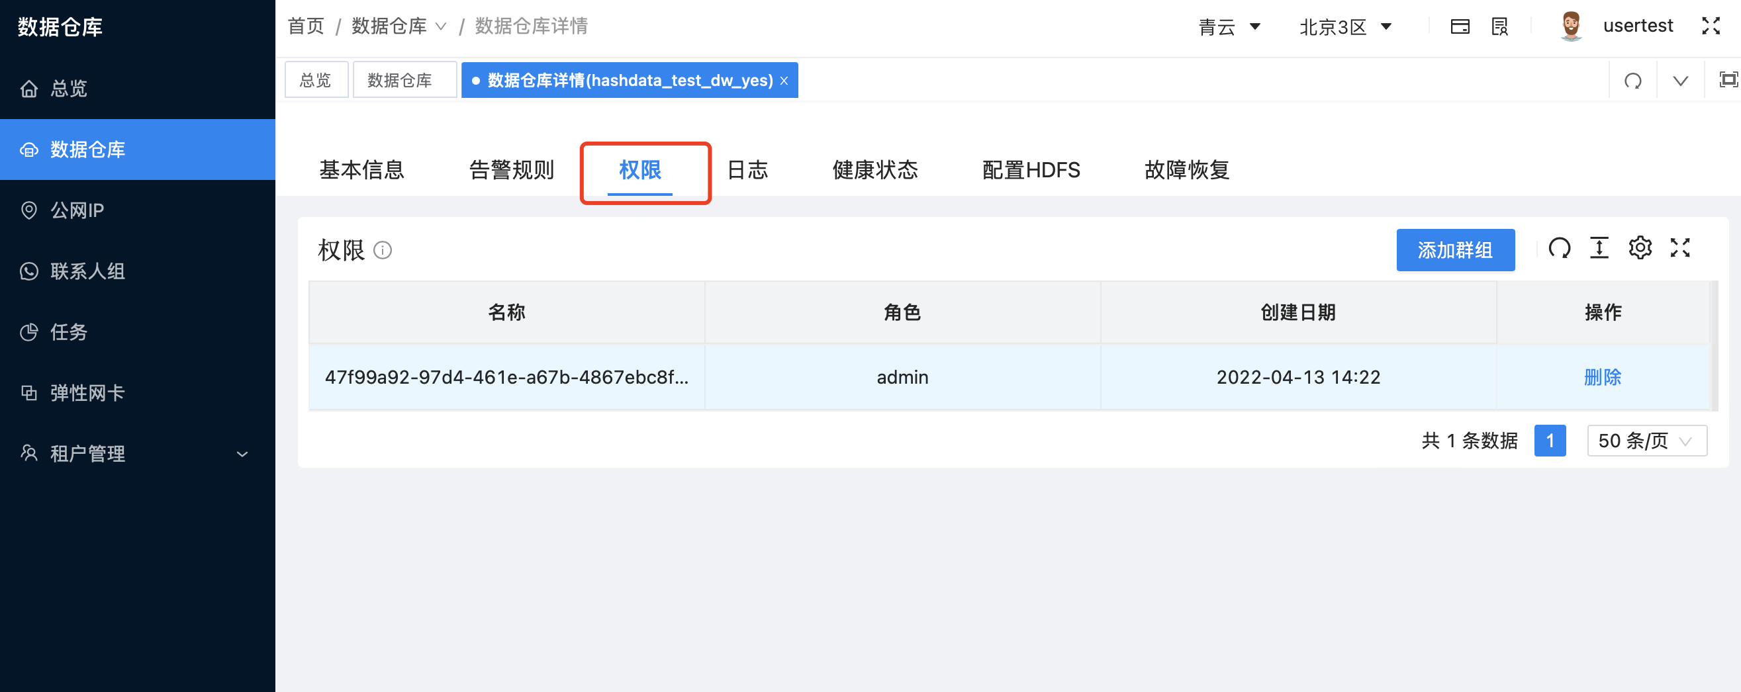Image resolution: width=1741 pixels, height=692 pixels.
Task: Select 任务 in the left sidebar
Action: coord(68,331)
